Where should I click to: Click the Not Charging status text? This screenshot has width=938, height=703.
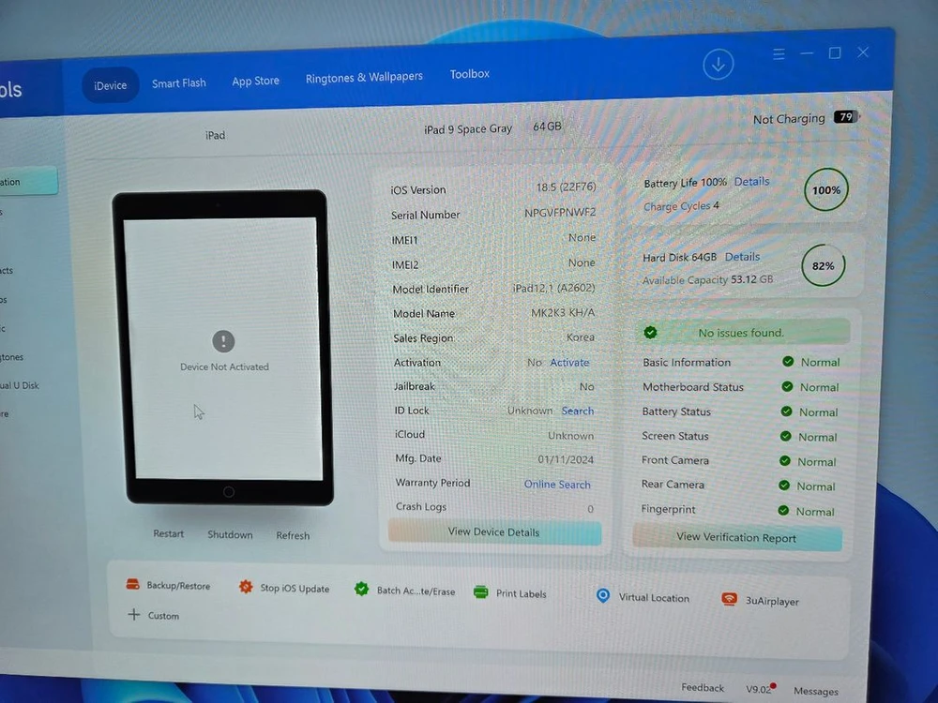coord(789,119)
